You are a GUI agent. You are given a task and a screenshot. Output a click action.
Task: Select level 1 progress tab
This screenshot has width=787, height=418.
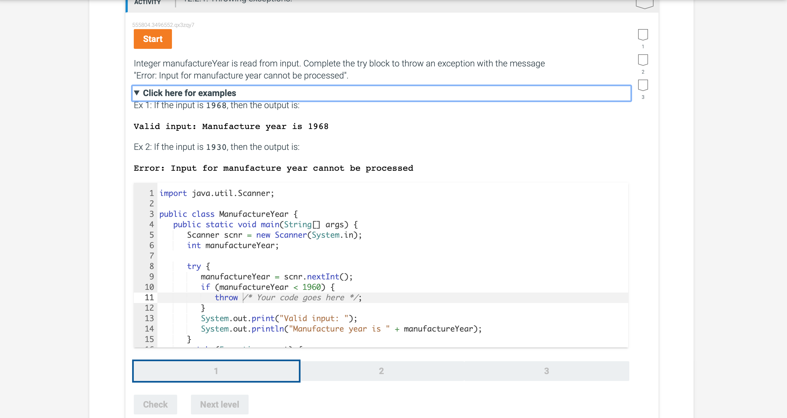(216, 371)
